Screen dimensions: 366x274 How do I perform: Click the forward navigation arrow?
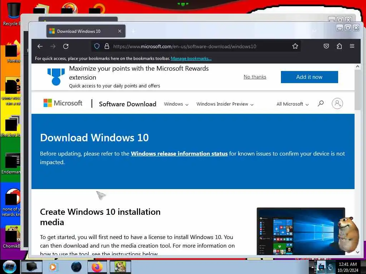pyautogui.click(x=53, y=46)
